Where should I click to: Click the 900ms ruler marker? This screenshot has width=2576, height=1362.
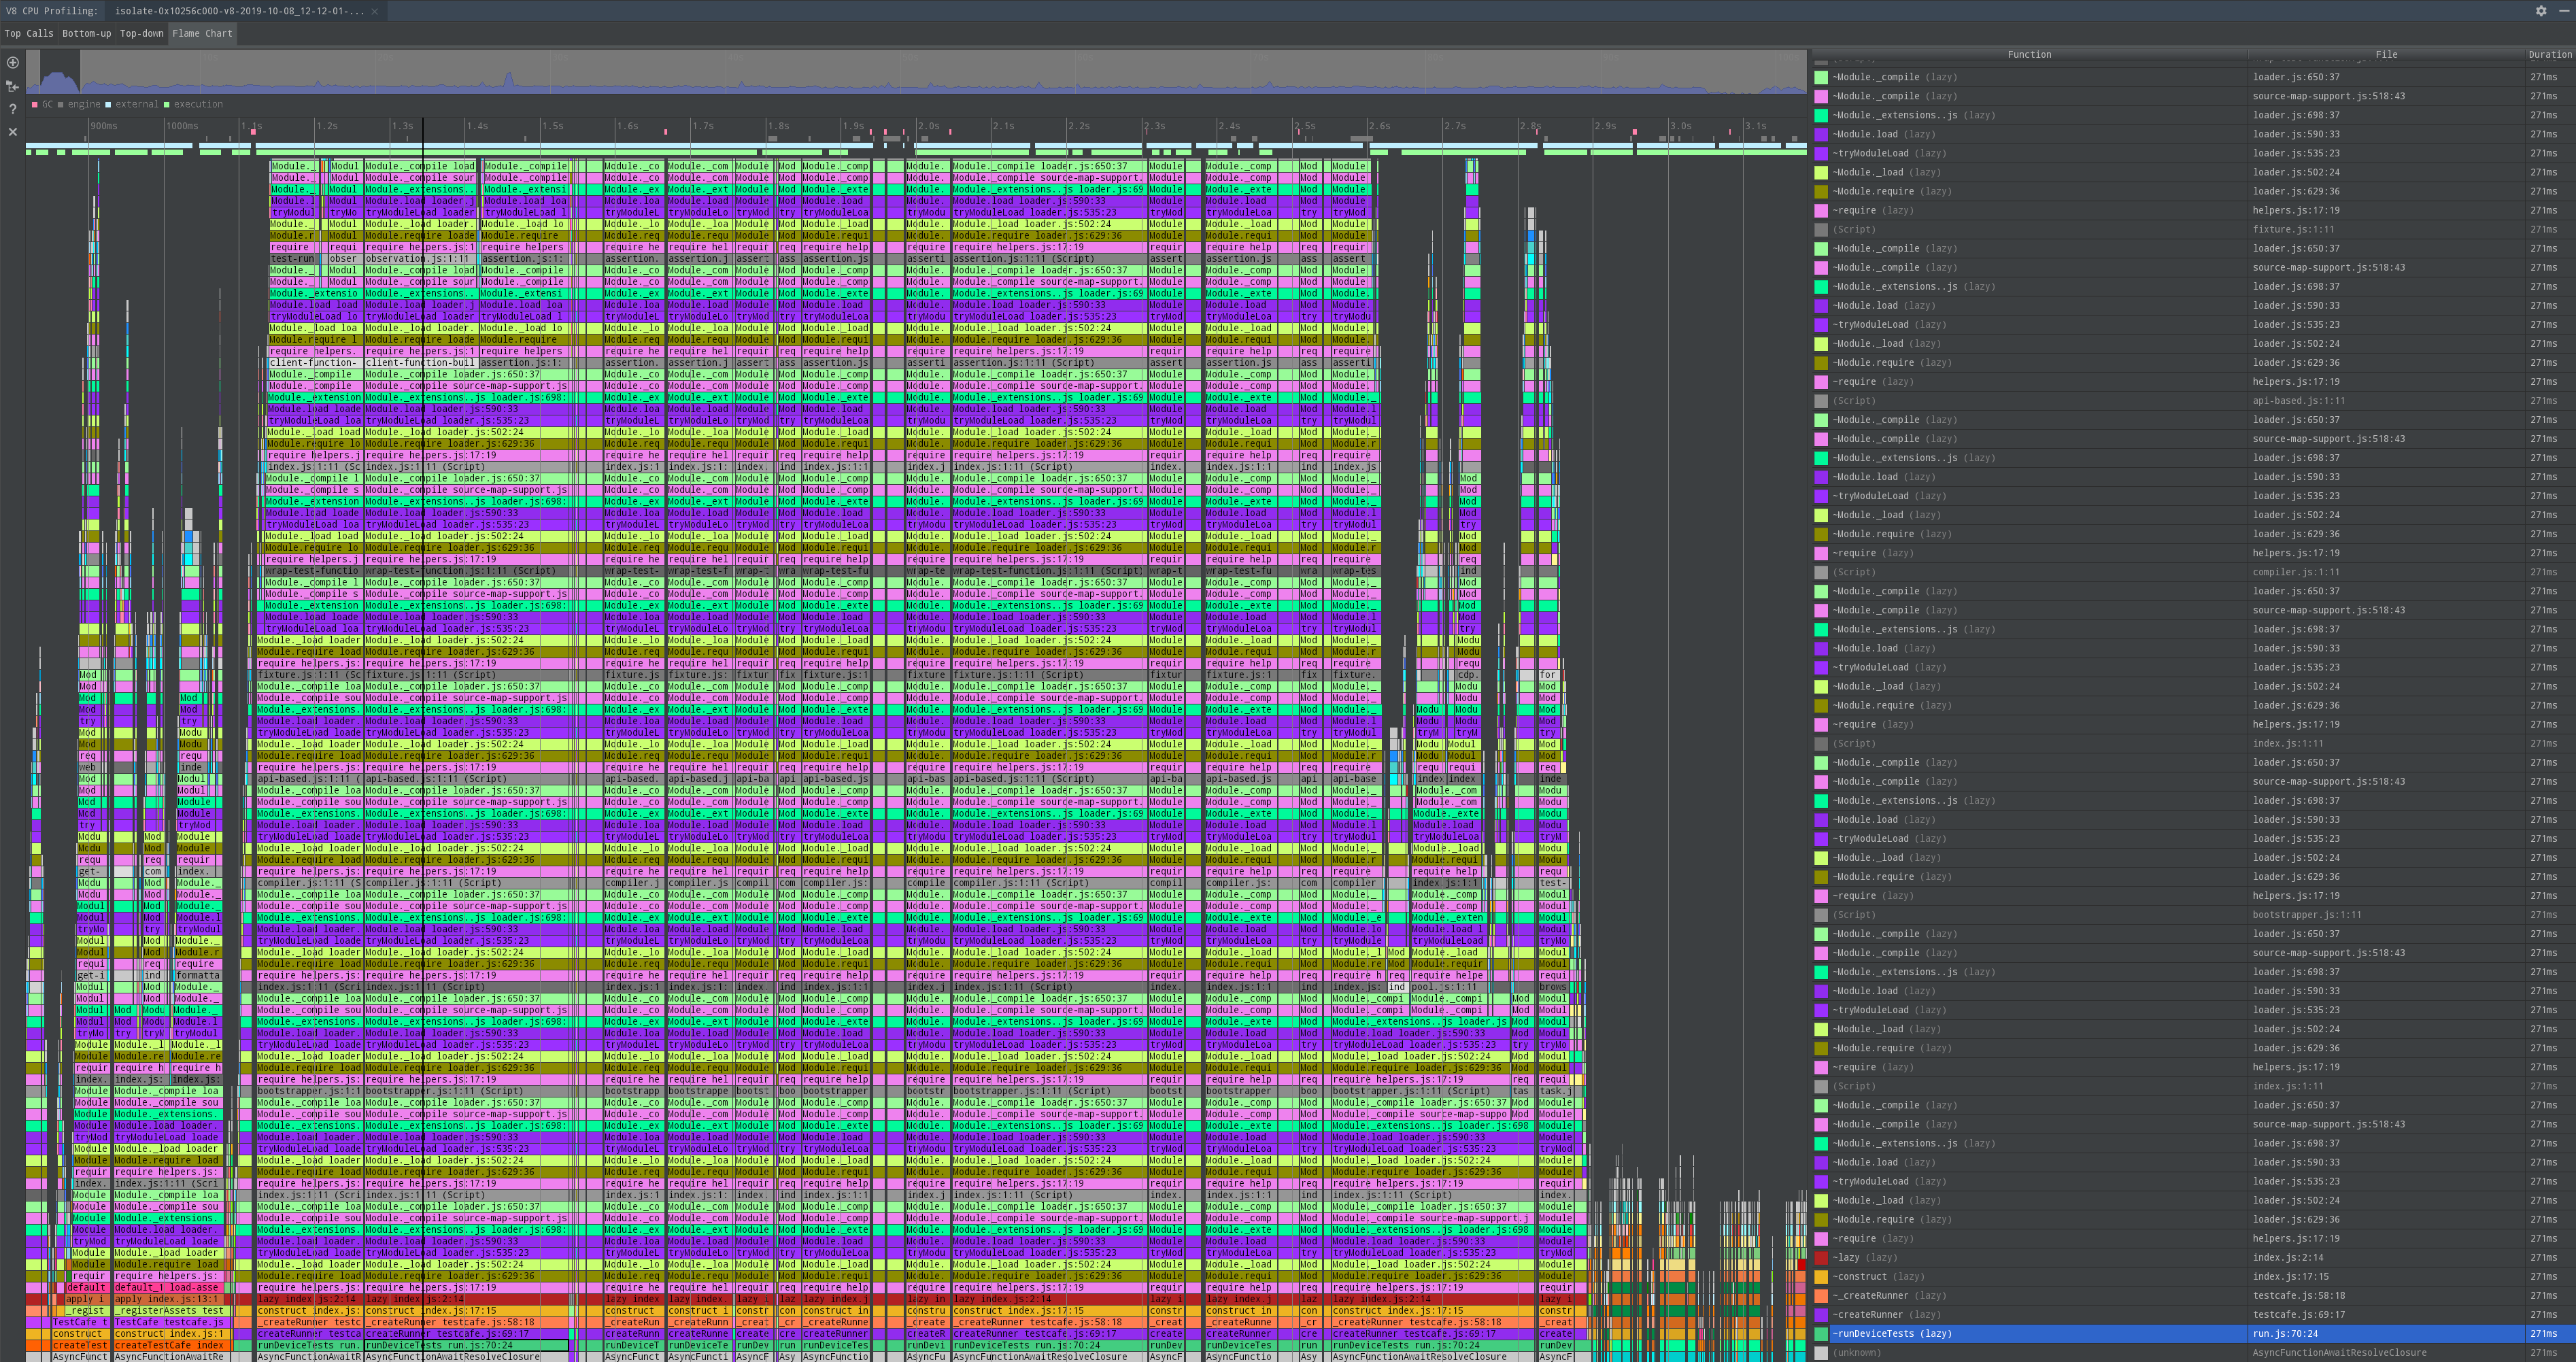tap(104, 126)
